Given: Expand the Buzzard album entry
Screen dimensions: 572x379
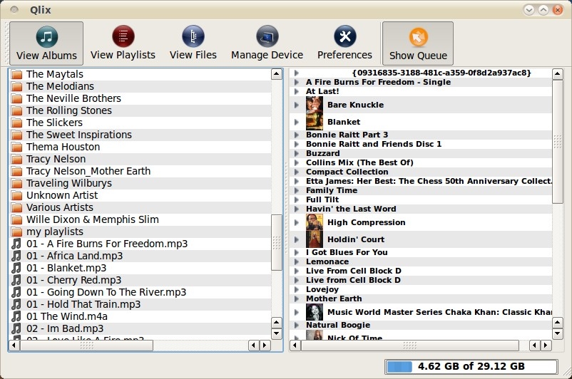Looking at the screenshot, I should (x=297, y=153).
